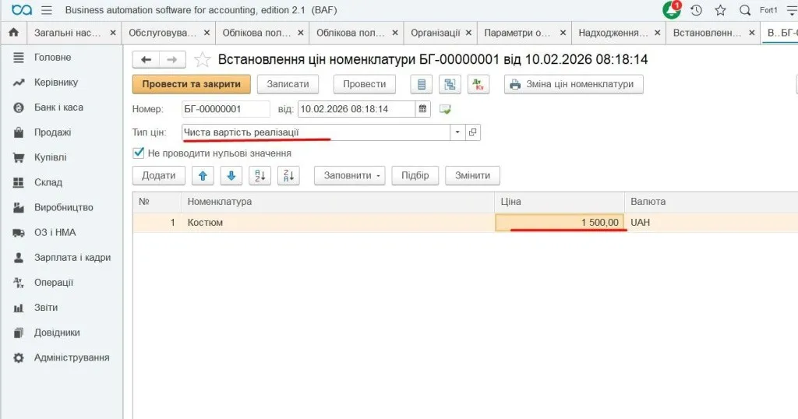Switch to Організації tab

click(435, 33)
